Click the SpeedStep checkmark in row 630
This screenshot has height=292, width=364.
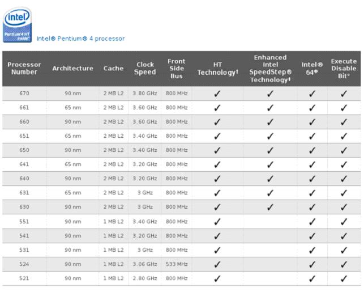[269, 207]
